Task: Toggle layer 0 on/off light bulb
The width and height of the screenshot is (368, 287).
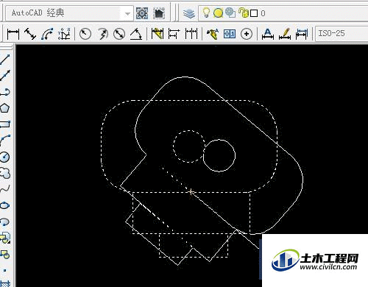Action: (206, 13)
